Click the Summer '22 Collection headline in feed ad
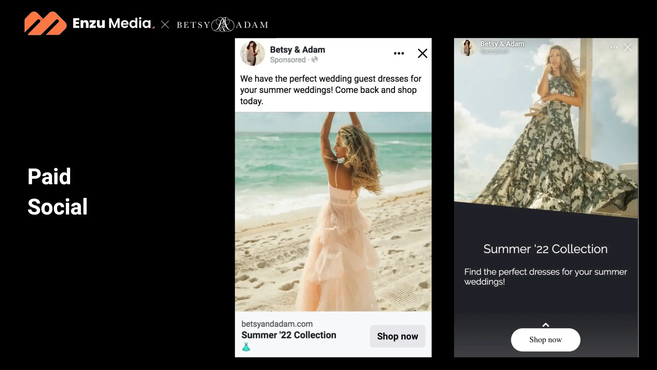657x370 pixels. pos(289,335)
